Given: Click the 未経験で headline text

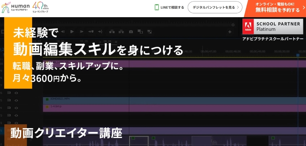Looking at the screenshot, I should tap(36, 33).
